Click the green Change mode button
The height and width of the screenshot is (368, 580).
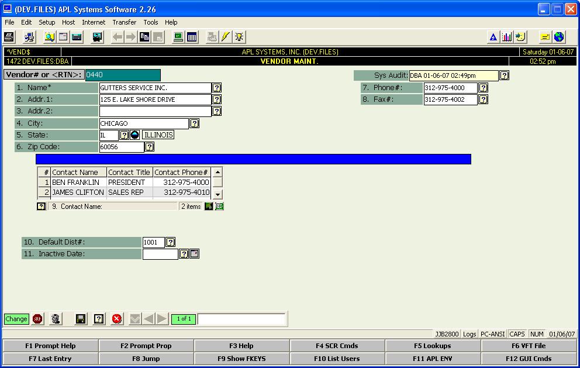point(16,319)
